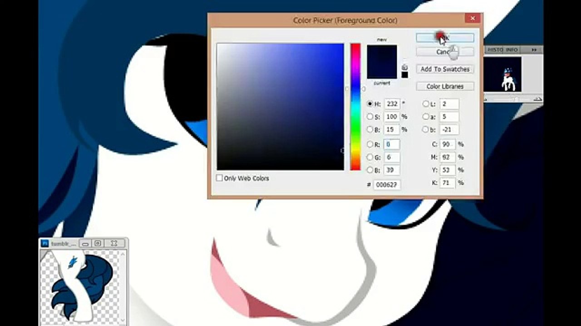Restore the small tumblr document window

click(98, 244)
